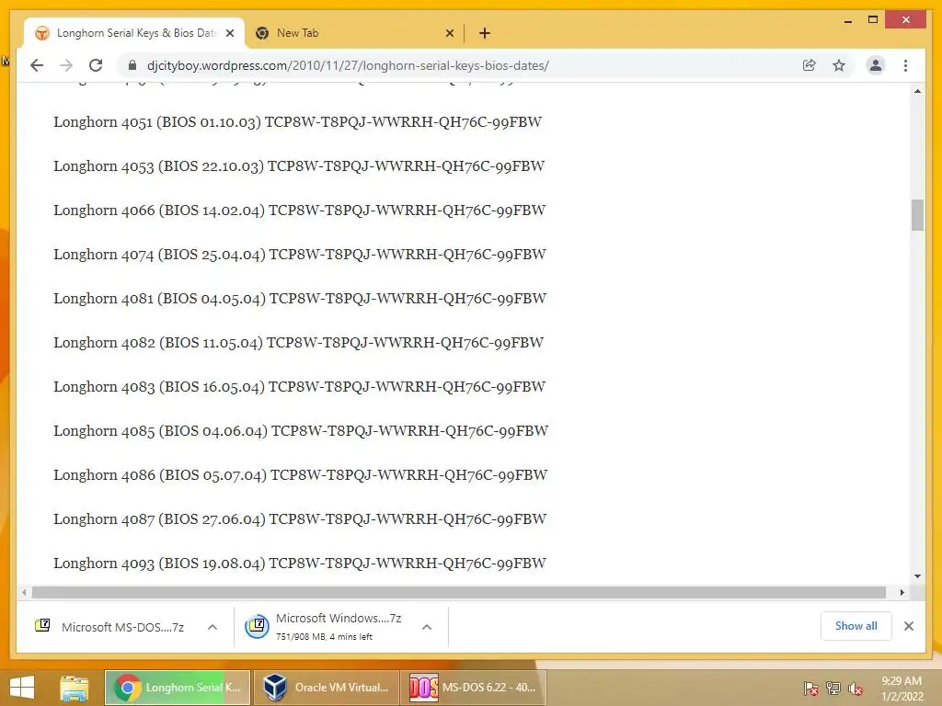942x706 pixels.
Task: Open the Chrome profile avatar menu
Action: (876, 65)
